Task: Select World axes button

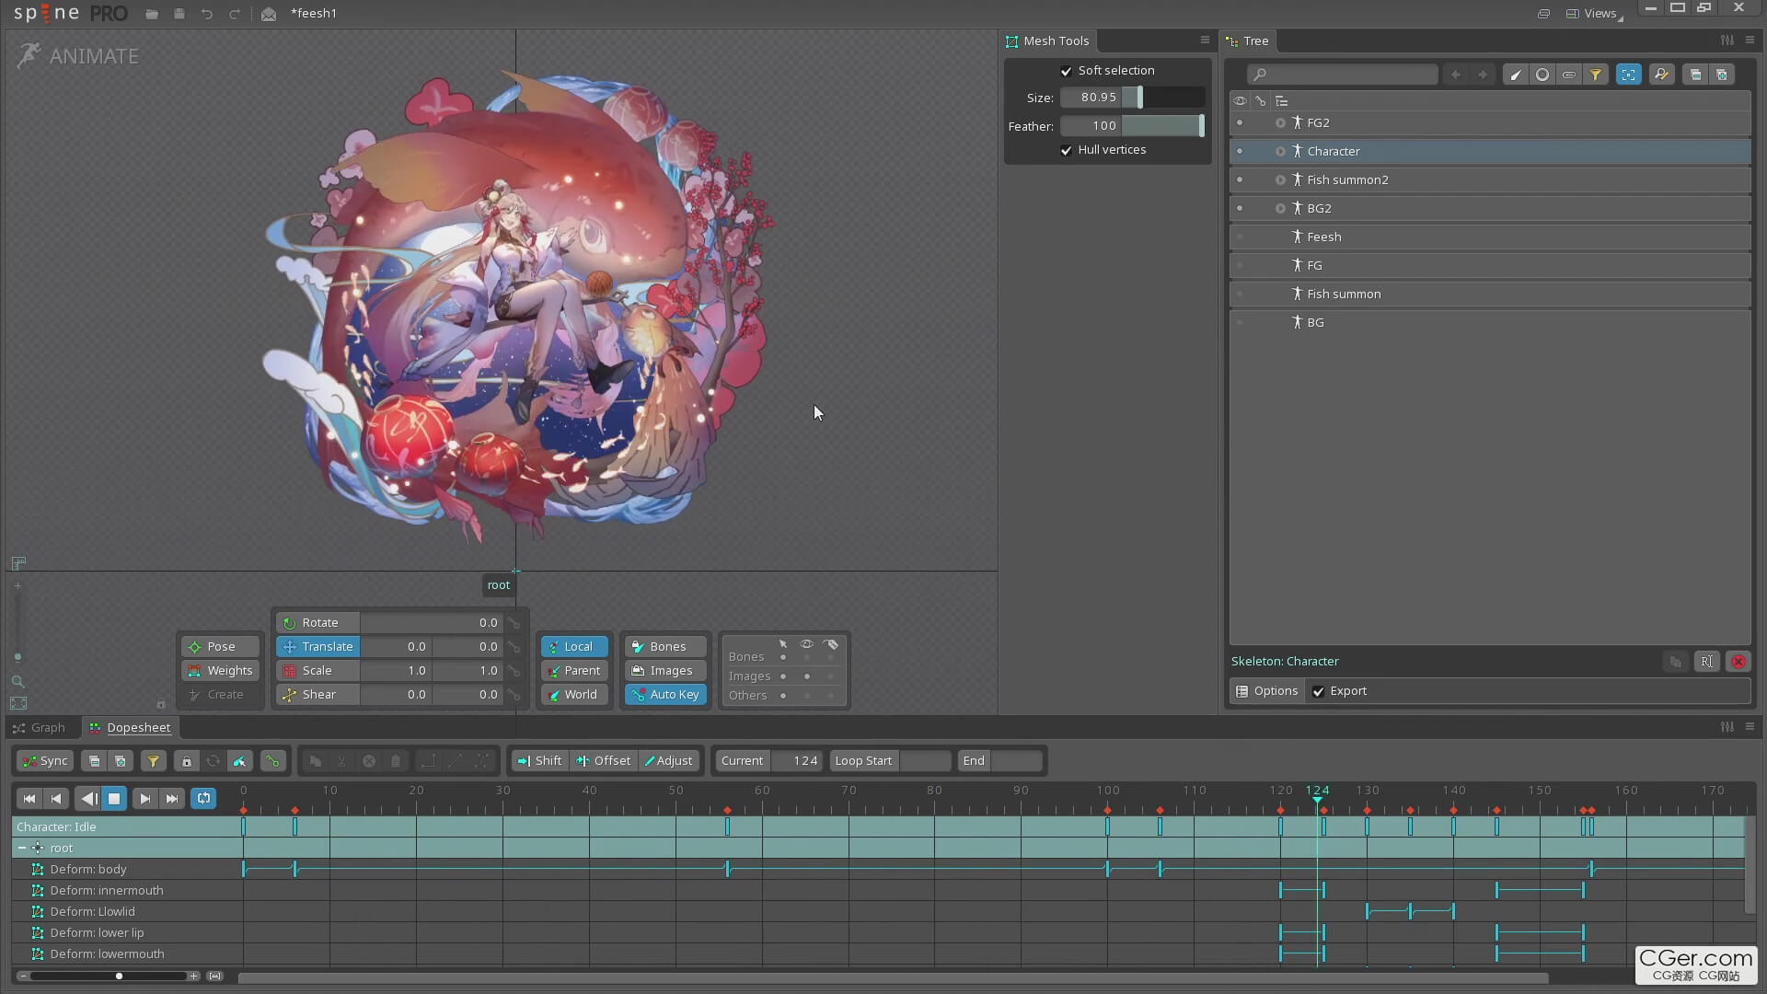Action: coord(574,695)
